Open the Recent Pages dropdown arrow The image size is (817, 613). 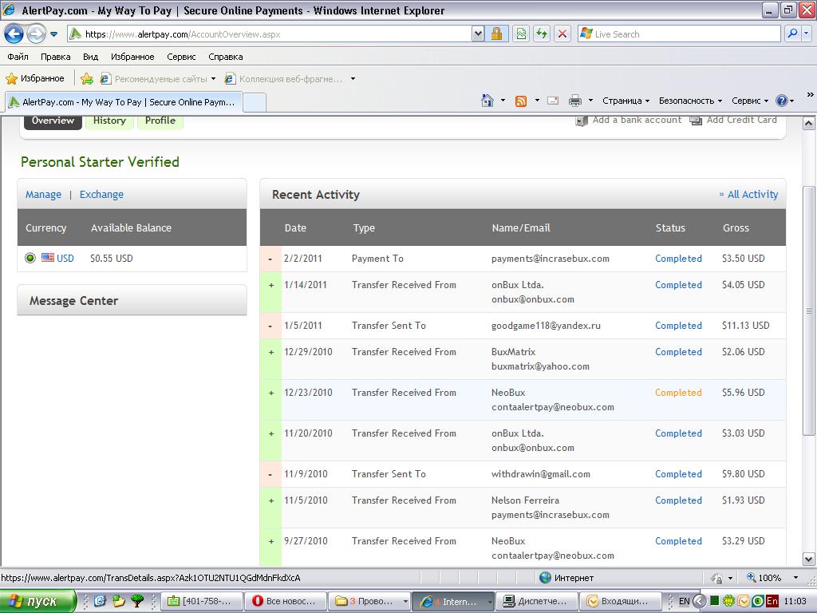[x=53, y=34]
